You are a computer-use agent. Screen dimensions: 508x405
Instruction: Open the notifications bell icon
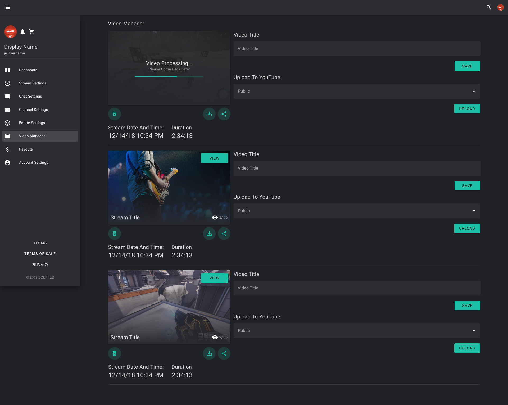click(23, 32)
